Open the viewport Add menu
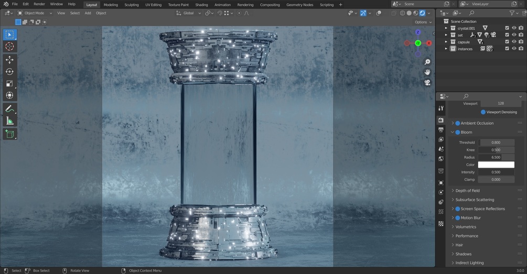The height and width of the screenshot is (274, 527). coord(88,13)
